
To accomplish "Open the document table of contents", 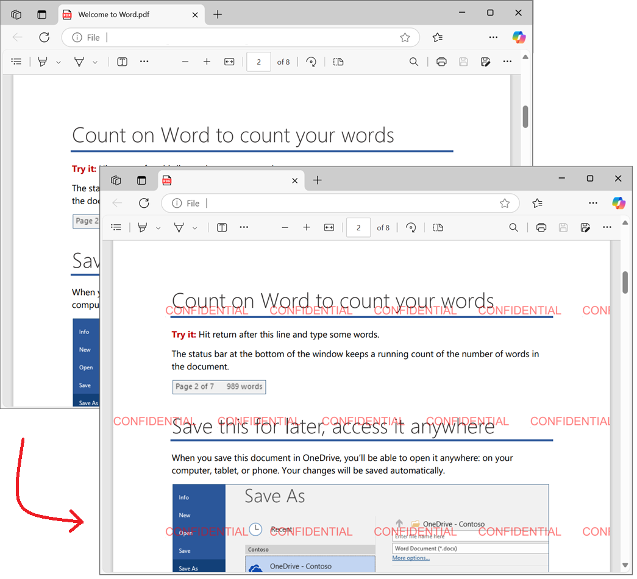I will [116, 227].
